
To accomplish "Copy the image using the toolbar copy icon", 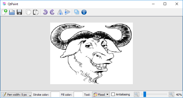I will tap(28, 12).
